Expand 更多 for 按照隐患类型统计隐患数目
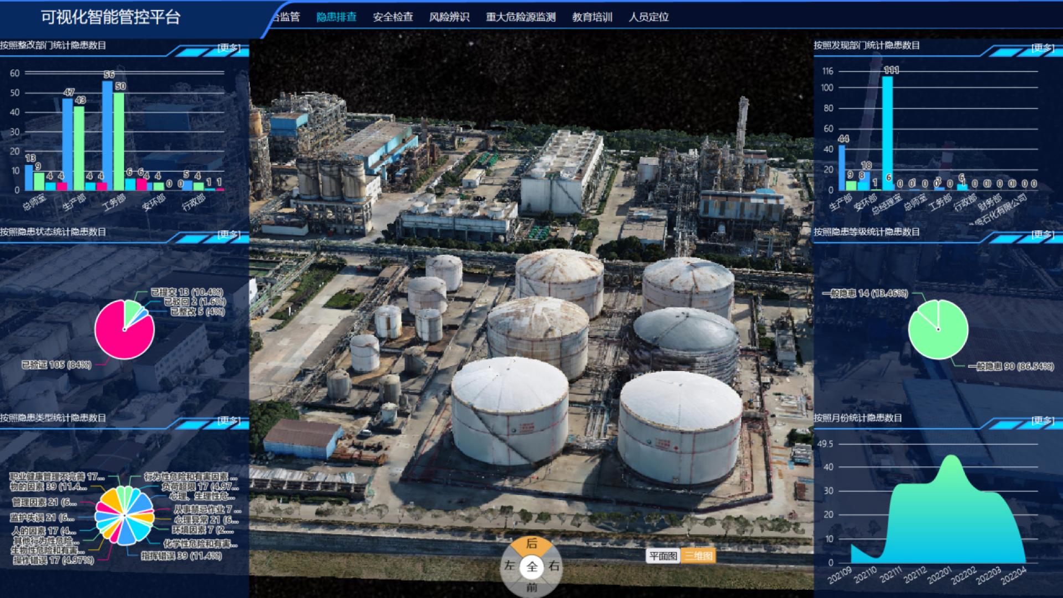This screenshot has width=1063, height=598. [x=229, y=421]
